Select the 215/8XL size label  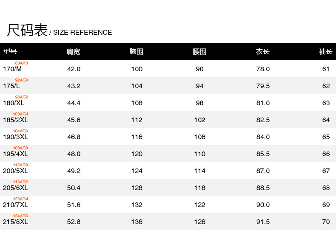(x=16, y=222)
